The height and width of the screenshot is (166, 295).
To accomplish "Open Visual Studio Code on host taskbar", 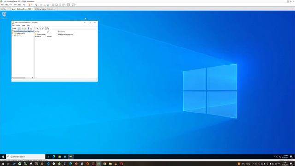I will [48, 164].
